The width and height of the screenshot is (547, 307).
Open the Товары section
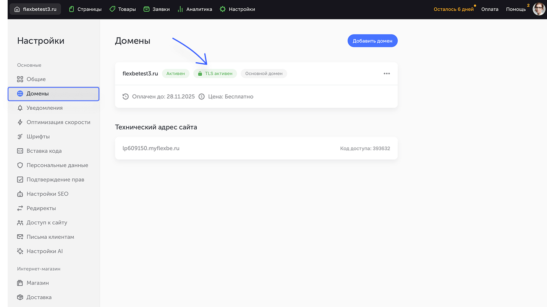pos(123,9)
